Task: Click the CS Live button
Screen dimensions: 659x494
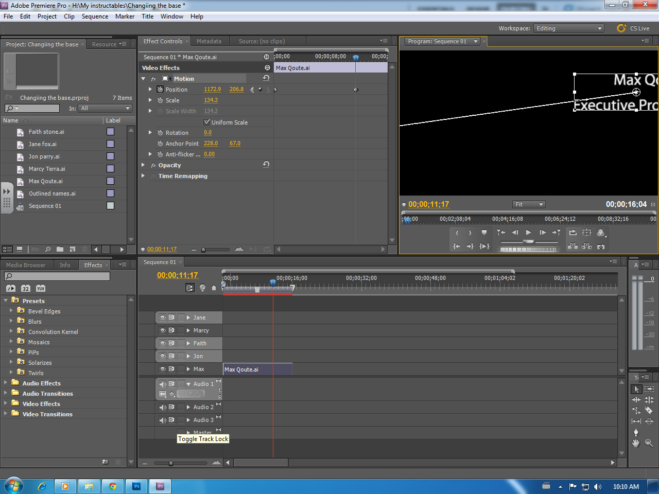Action: [633, 28]
